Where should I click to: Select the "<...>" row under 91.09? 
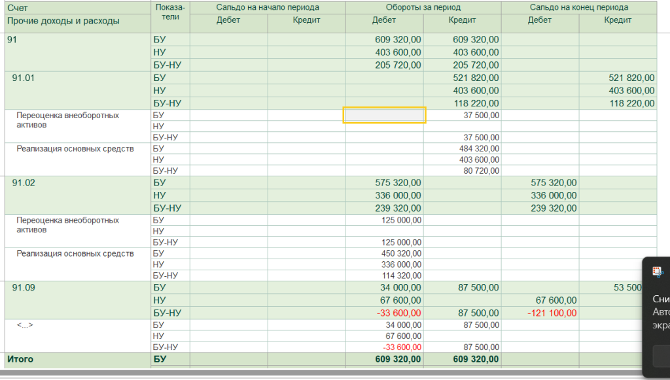click(x=25, y=325)
